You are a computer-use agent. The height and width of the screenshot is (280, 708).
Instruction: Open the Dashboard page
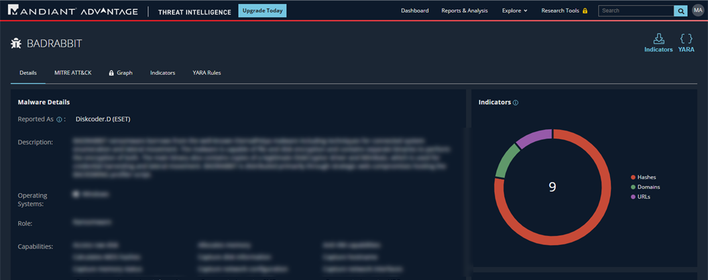point(414,11)
